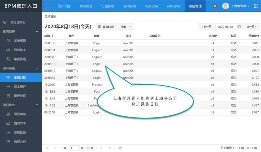Screen dimensions: 261x152
Task: Click the 備註 column header
Action: pos(128,36)
